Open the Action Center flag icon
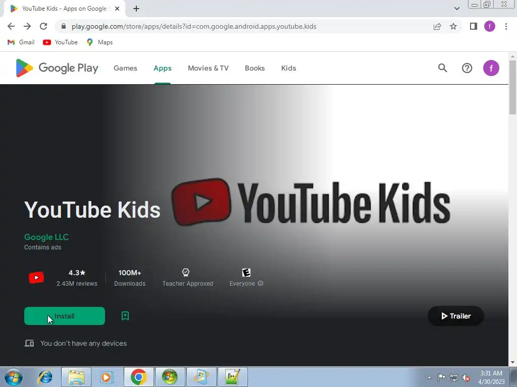The height and width of the screenshot is (387, 517). 441,377
